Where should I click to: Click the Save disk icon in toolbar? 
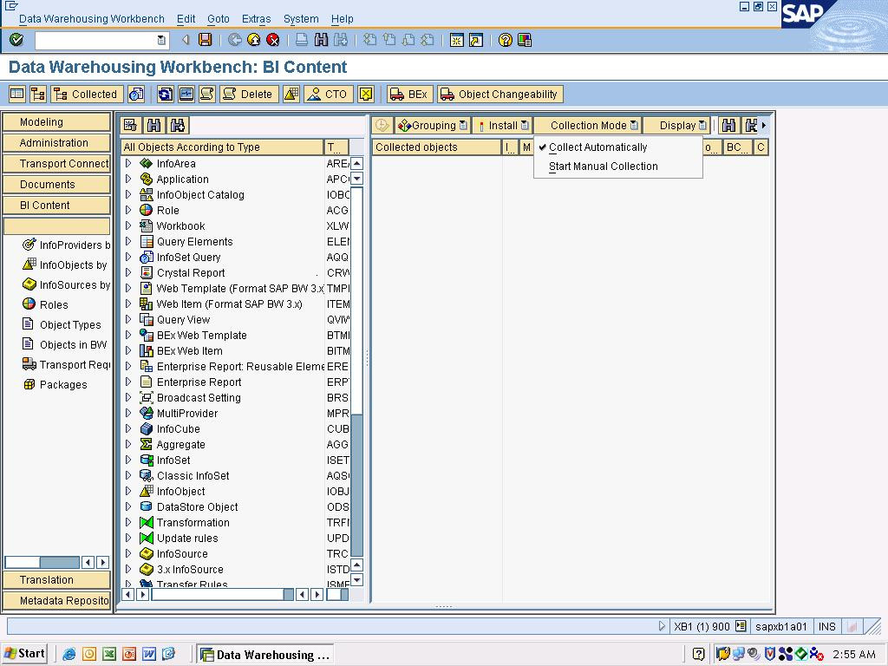click(x=205, y=40)
